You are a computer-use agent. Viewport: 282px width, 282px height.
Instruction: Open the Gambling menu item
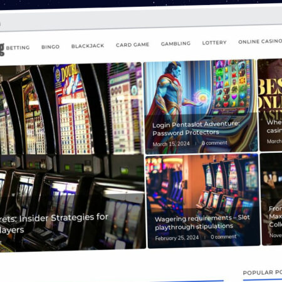point(175,43)
